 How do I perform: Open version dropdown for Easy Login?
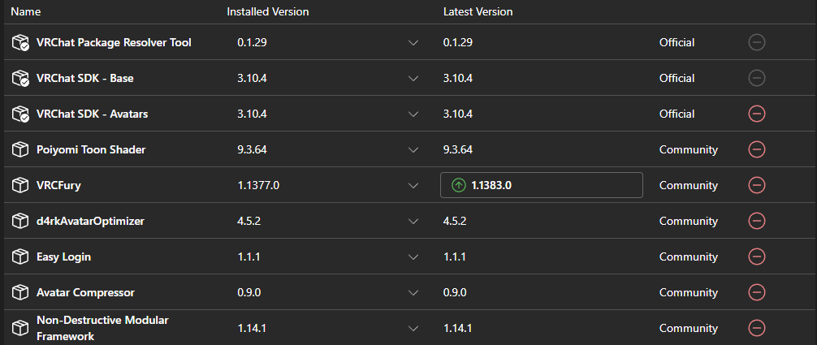(x=413, y=257)
